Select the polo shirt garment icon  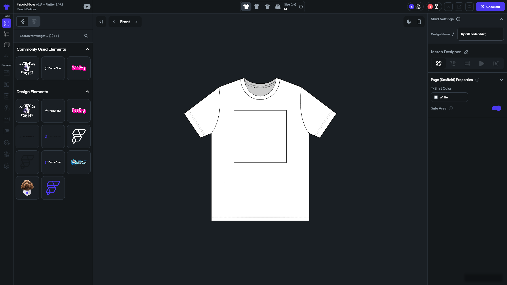point(267,7)
